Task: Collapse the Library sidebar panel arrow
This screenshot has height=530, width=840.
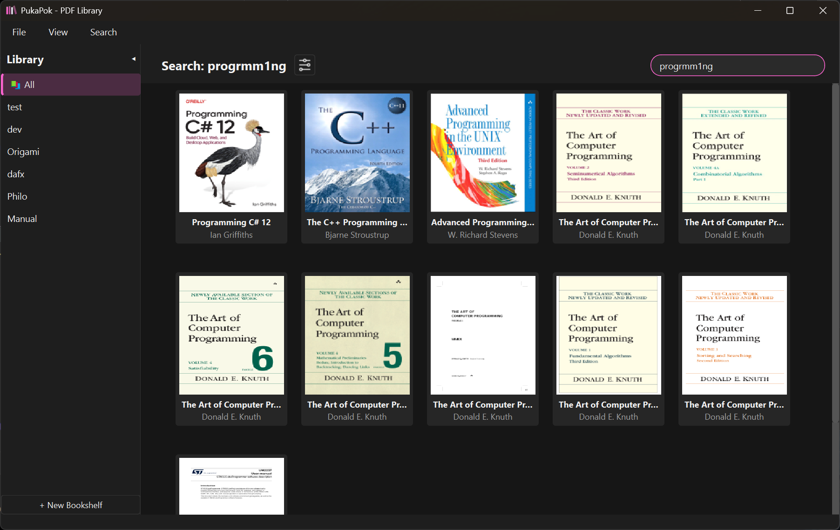Action: 134,59
